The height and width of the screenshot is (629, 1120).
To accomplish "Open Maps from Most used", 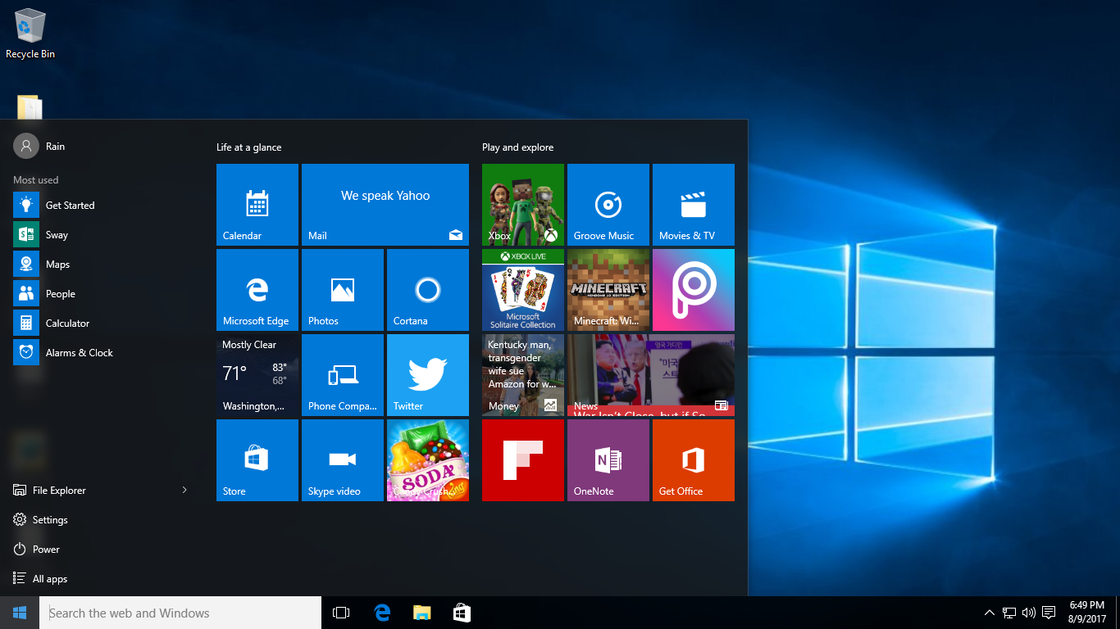I will click(102, 264).
